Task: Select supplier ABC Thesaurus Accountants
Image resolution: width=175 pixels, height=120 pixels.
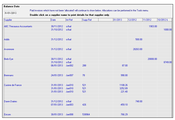Action: [18, 26]
